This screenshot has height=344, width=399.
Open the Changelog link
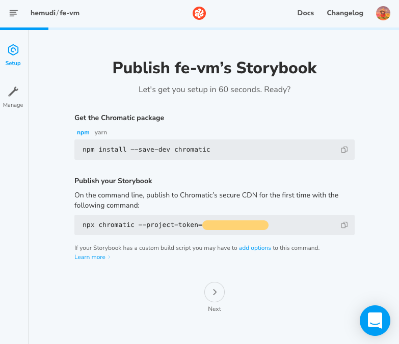coord(345,13)
